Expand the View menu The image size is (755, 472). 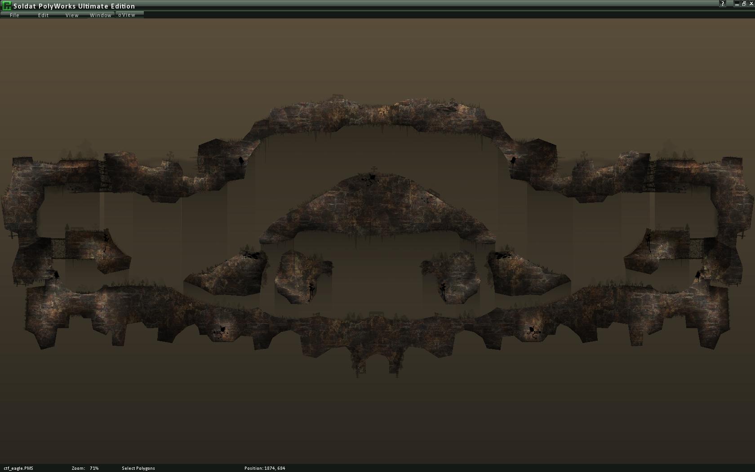pos(72,15)
